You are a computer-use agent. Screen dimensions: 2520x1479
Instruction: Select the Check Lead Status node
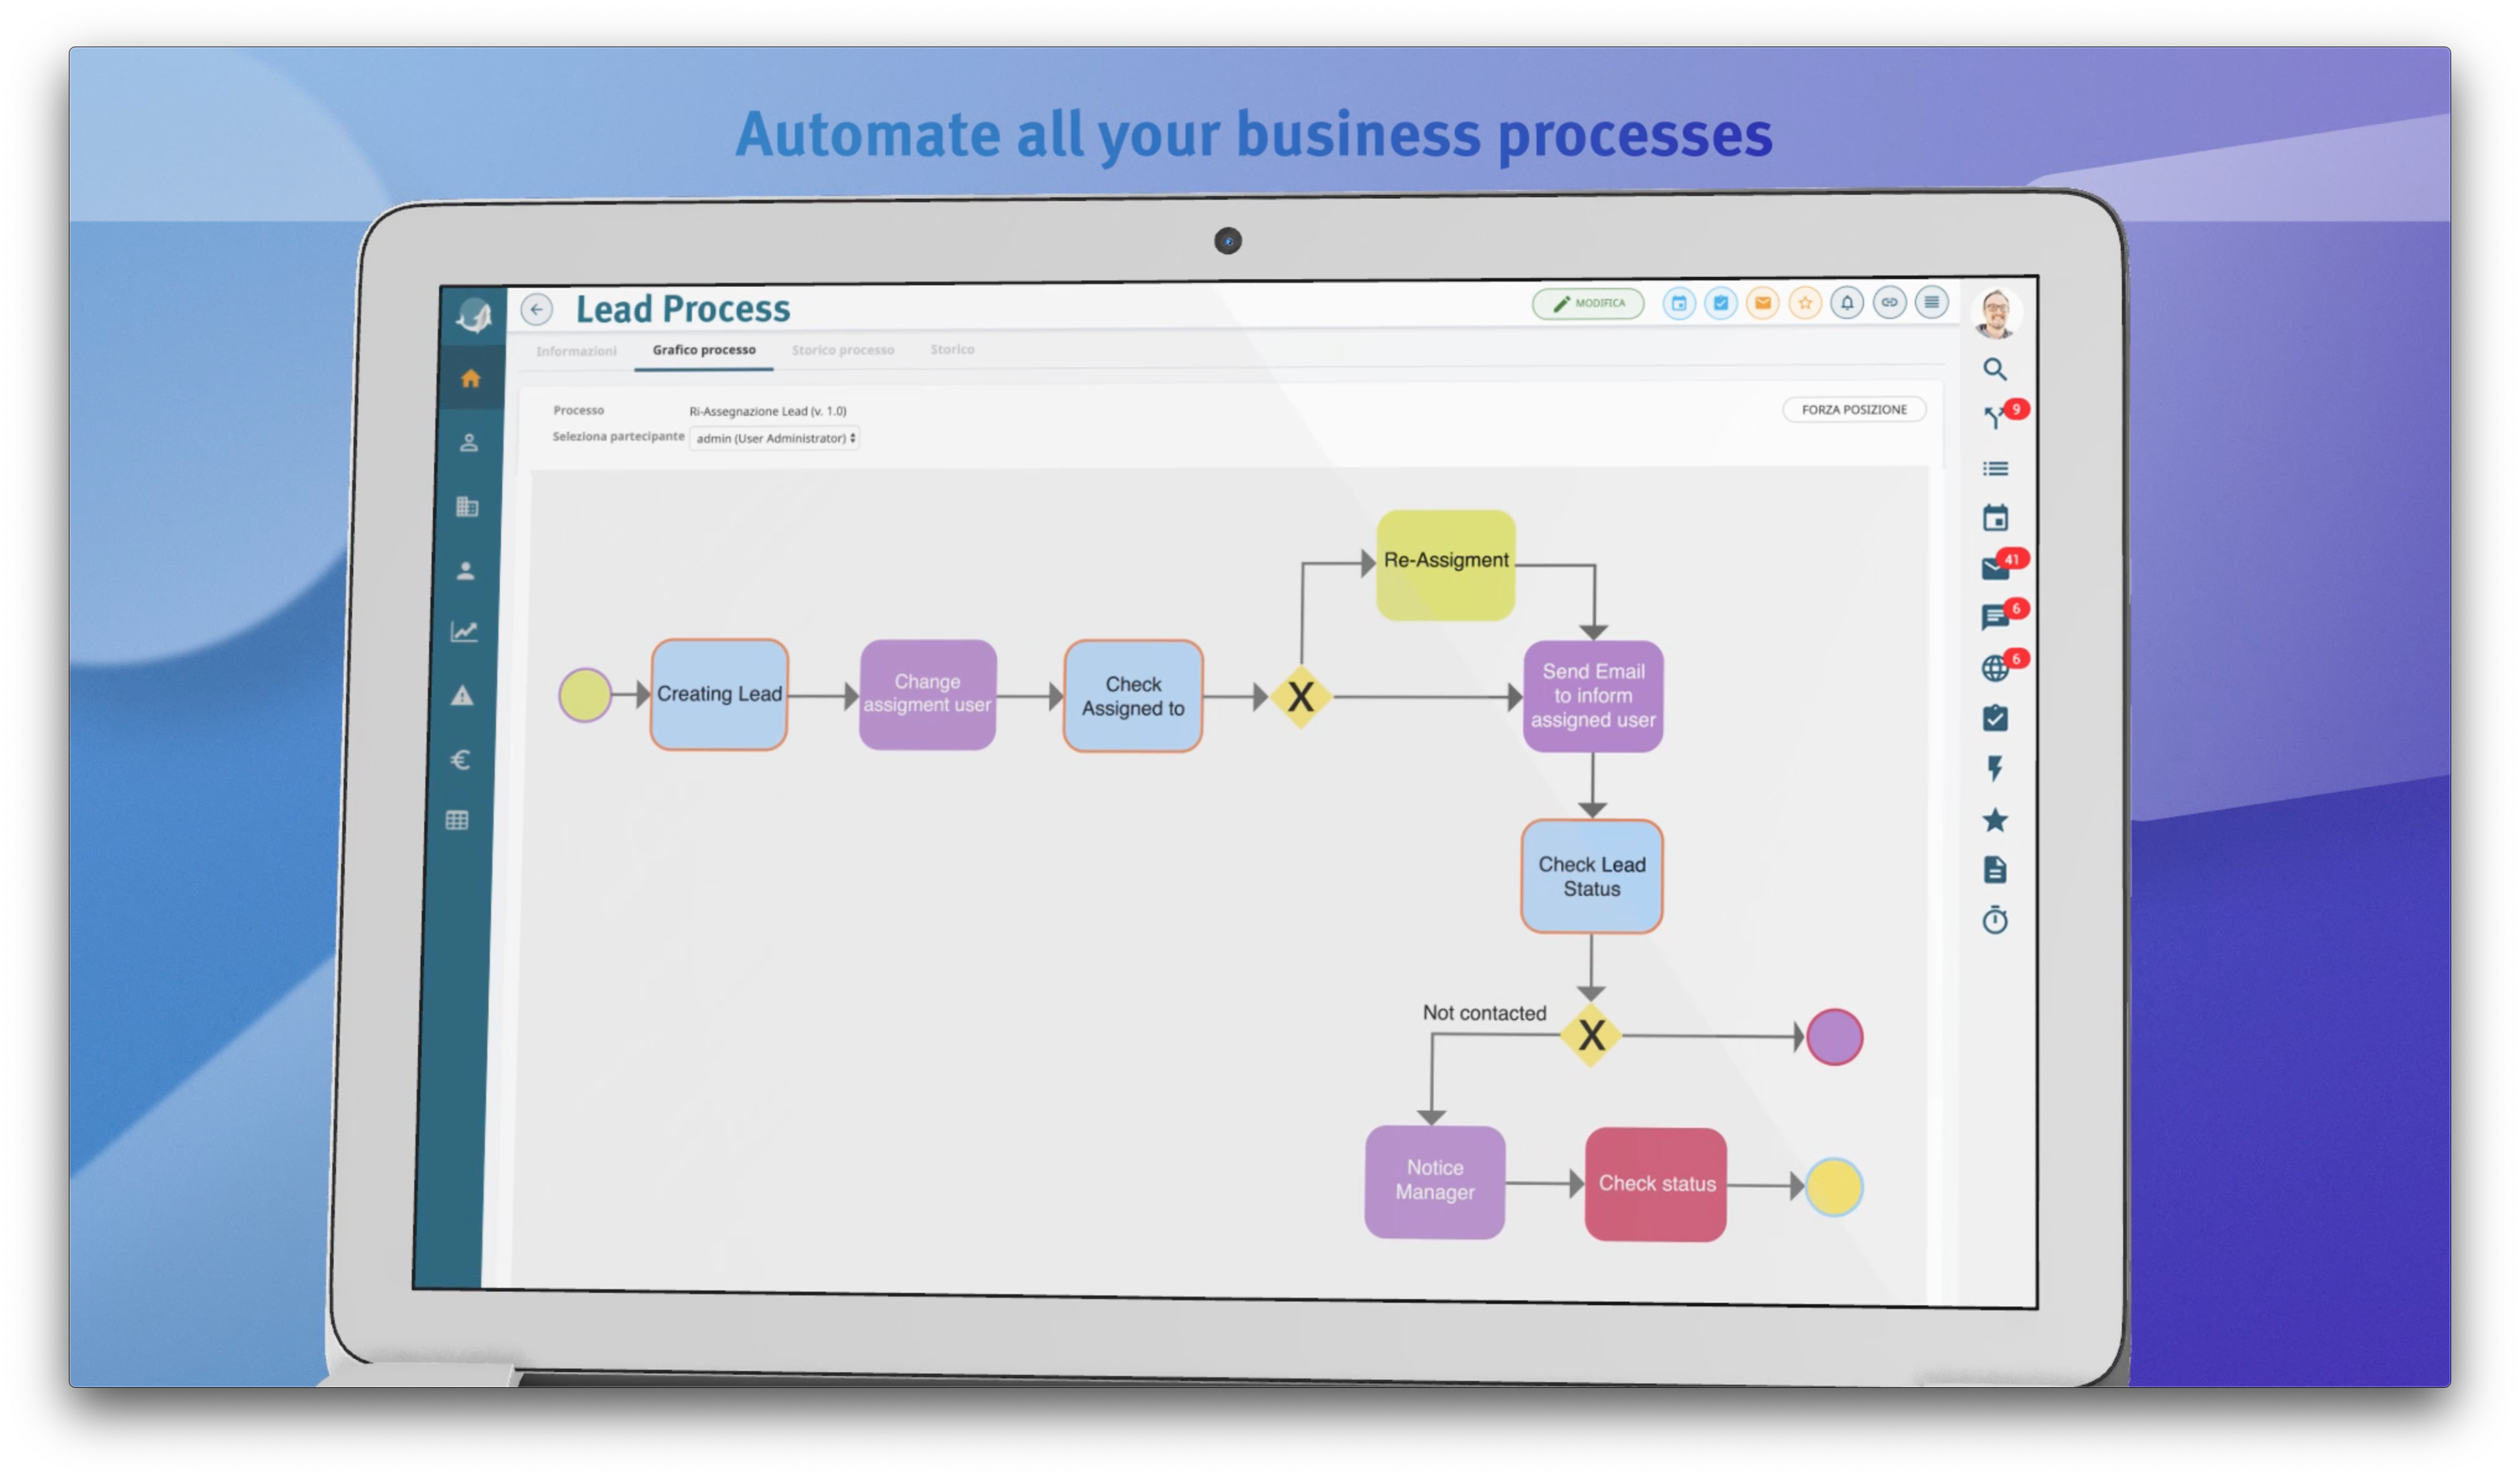click(1592, 877)
